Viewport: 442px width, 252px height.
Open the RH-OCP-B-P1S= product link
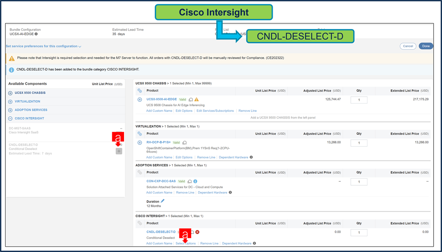158,143
